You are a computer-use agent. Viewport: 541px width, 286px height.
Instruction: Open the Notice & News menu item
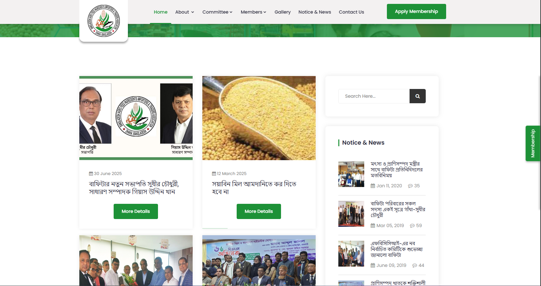tap(314, 12)
